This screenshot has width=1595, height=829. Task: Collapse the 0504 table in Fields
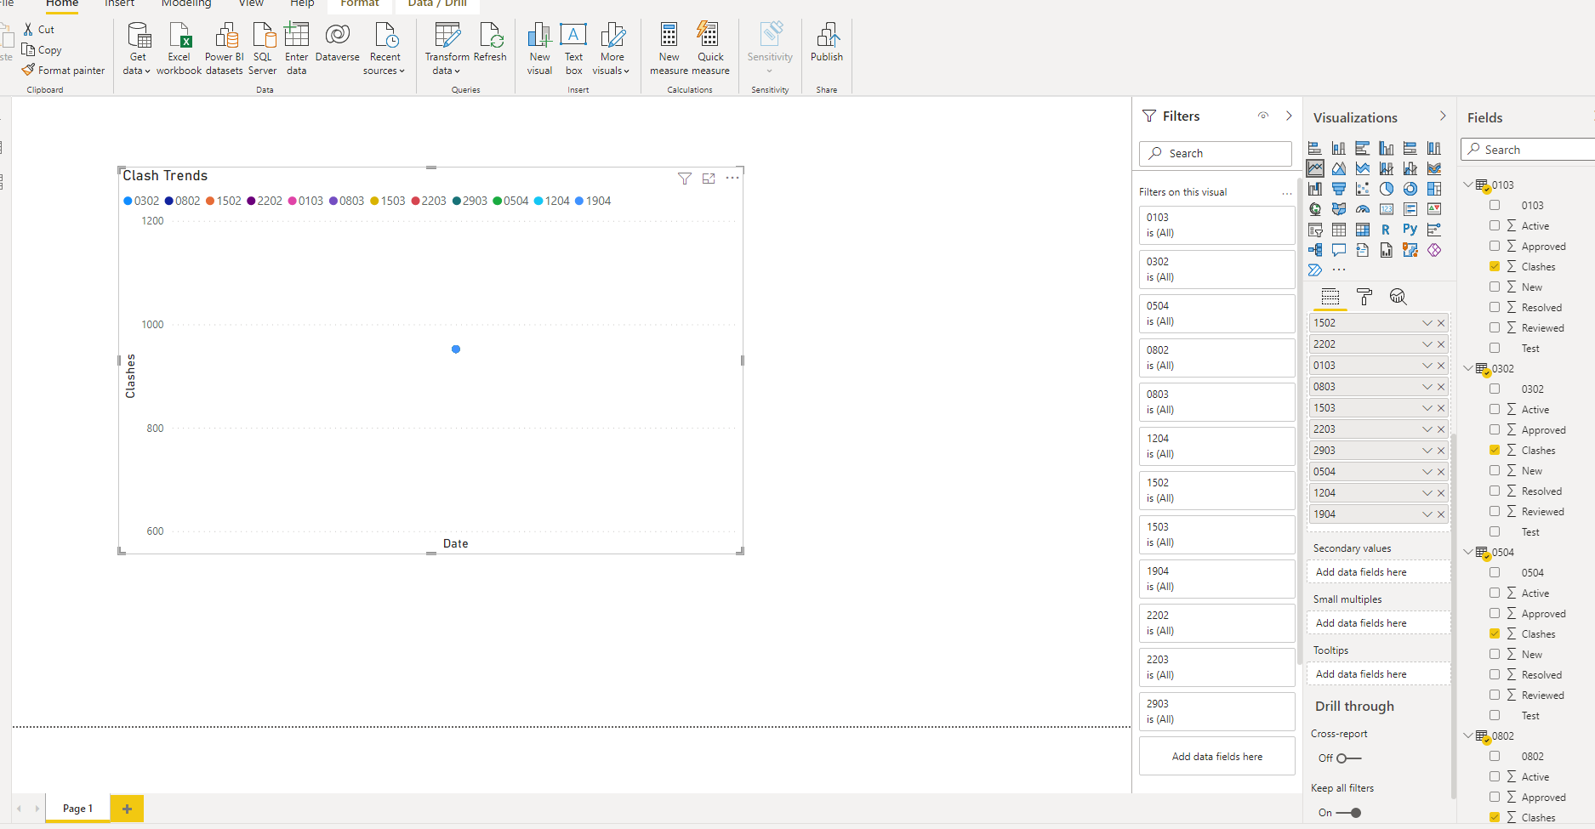point(1468,552)
